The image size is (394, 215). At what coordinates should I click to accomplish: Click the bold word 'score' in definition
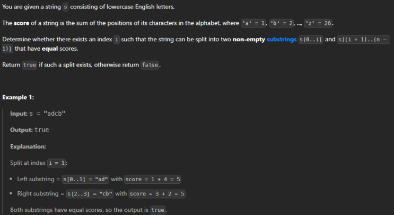click(21, 23)
